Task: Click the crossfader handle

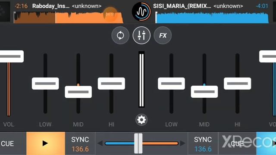Action: pyautogui.click(x=138, y=143)
